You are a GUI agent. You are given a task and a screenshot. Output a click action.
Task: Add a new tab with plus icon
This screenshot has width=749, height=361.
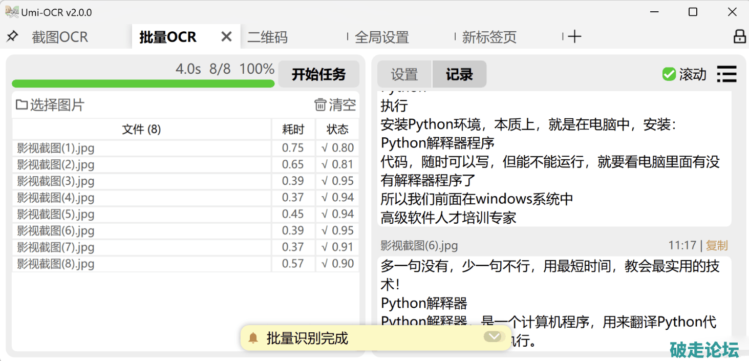[575, 36]
